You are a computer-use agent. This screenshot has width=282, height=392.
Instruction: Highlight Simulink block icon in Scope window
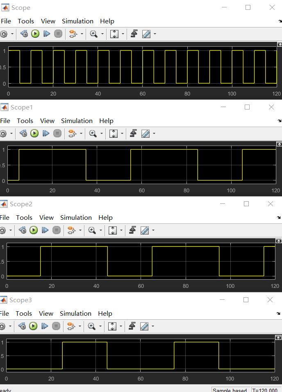(73, 34)
